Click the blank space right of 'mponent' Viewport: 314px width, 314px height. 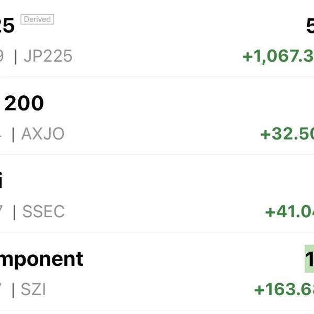click(x=194, y=259)
